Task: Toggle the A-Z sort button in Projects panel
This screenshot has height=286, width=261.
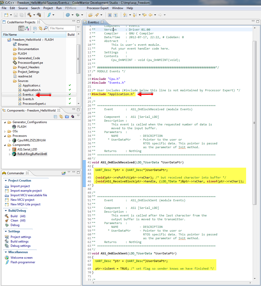Action: click(28, 28)
